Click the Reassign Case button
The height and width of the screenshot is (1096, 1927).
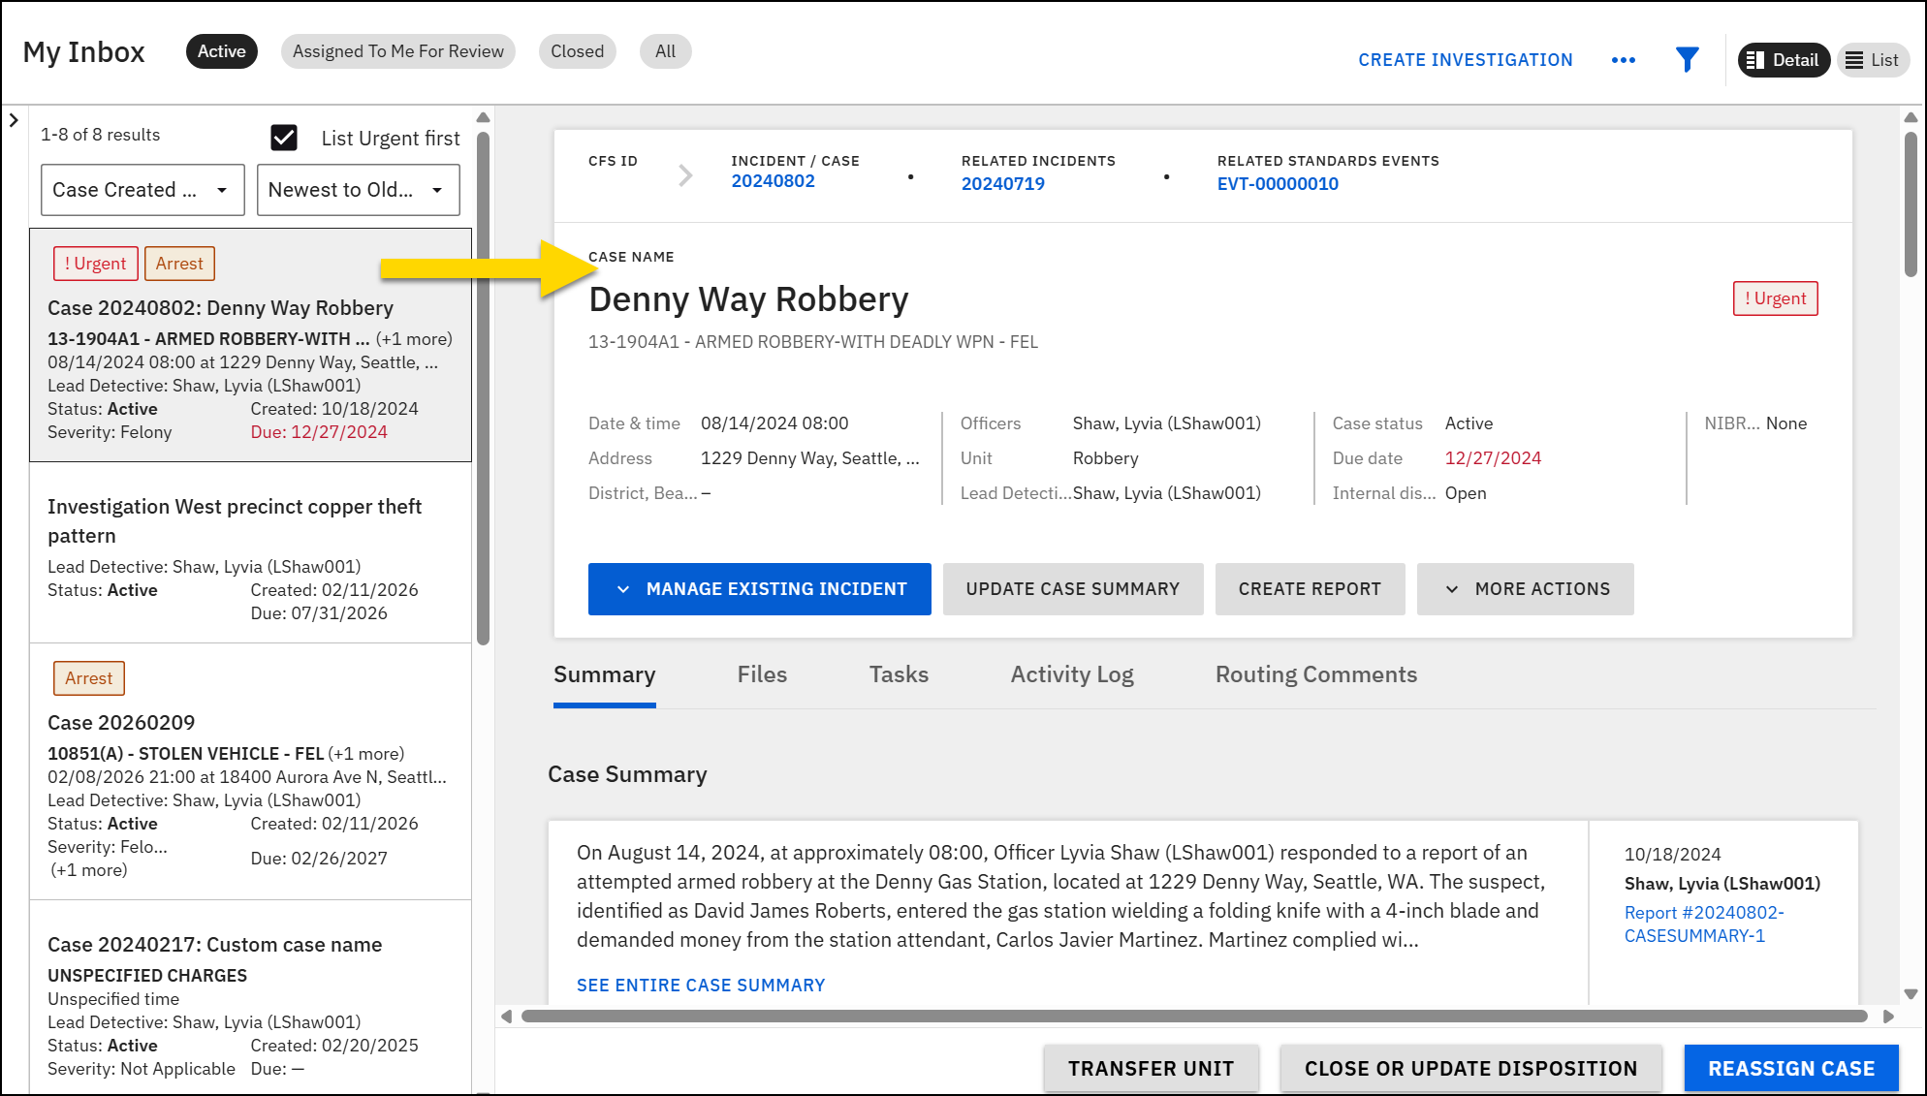click(x=1791, y=1068)
